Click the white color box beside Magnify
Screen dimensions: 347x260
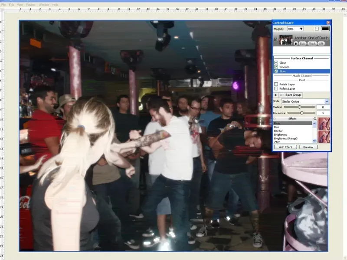317,29
